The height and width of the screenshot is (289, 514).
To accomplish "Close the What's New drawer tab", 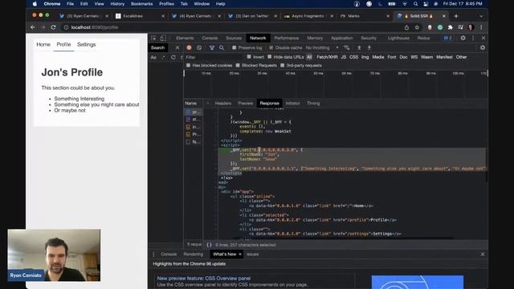I will click(240, 254).
